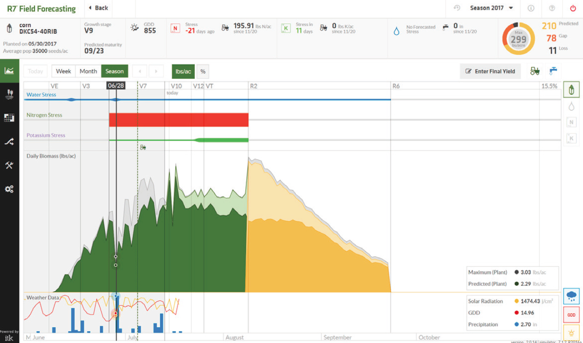Click Enter Final Yield button

490,71
